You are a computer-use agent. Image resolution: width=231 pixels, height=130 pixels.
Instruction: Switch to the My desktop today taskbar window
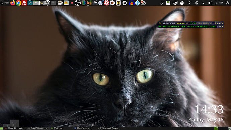[x=15, y=128]
